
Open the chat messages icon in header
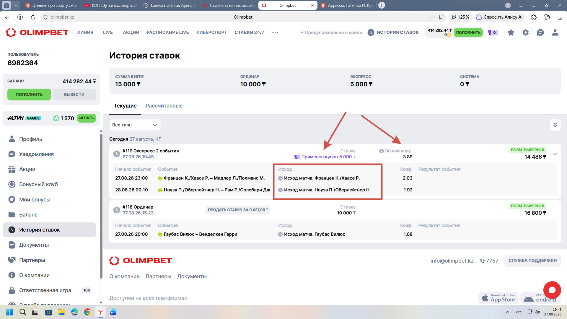(540, 32)
